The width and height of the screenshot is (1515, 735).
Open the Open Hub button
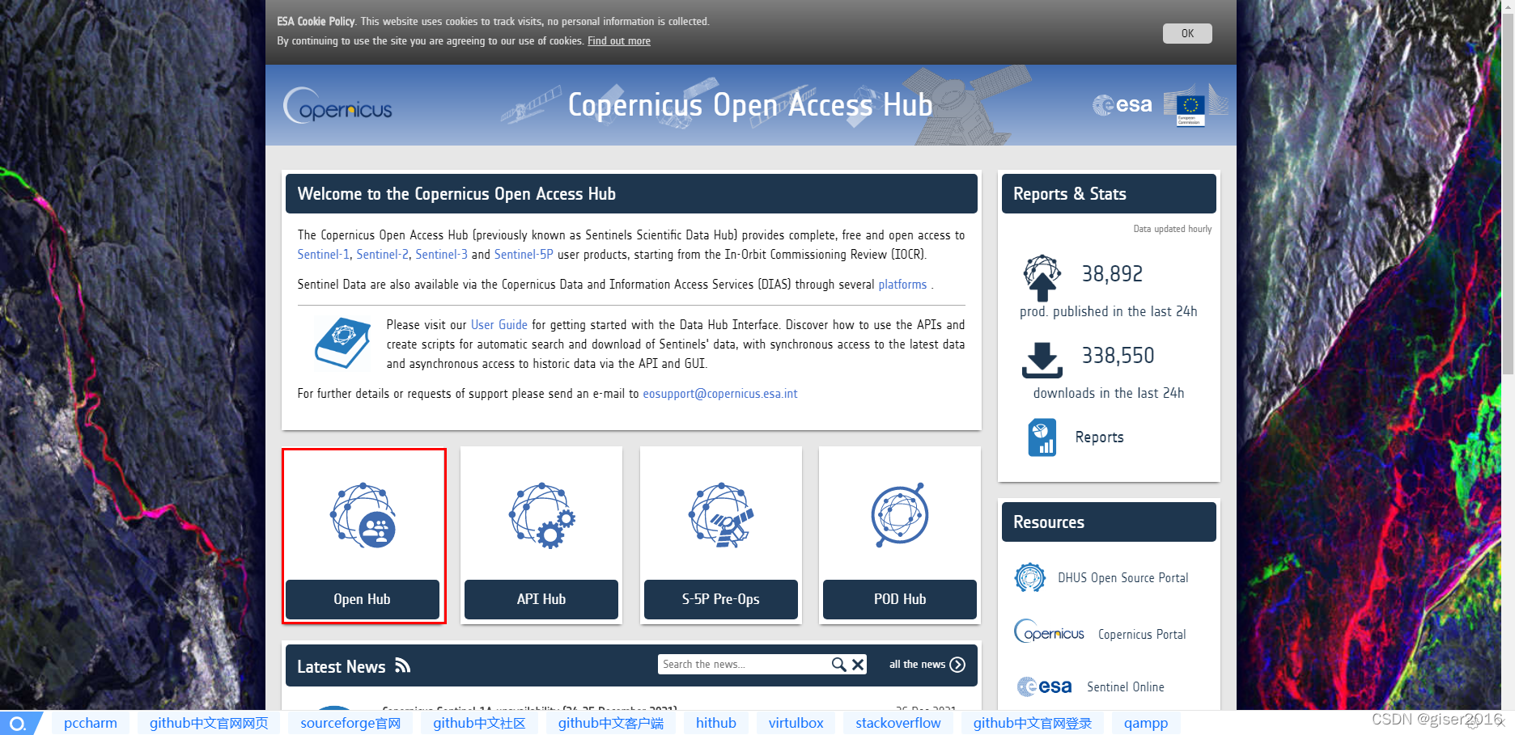pyautogui.click(x=363, y=599)
